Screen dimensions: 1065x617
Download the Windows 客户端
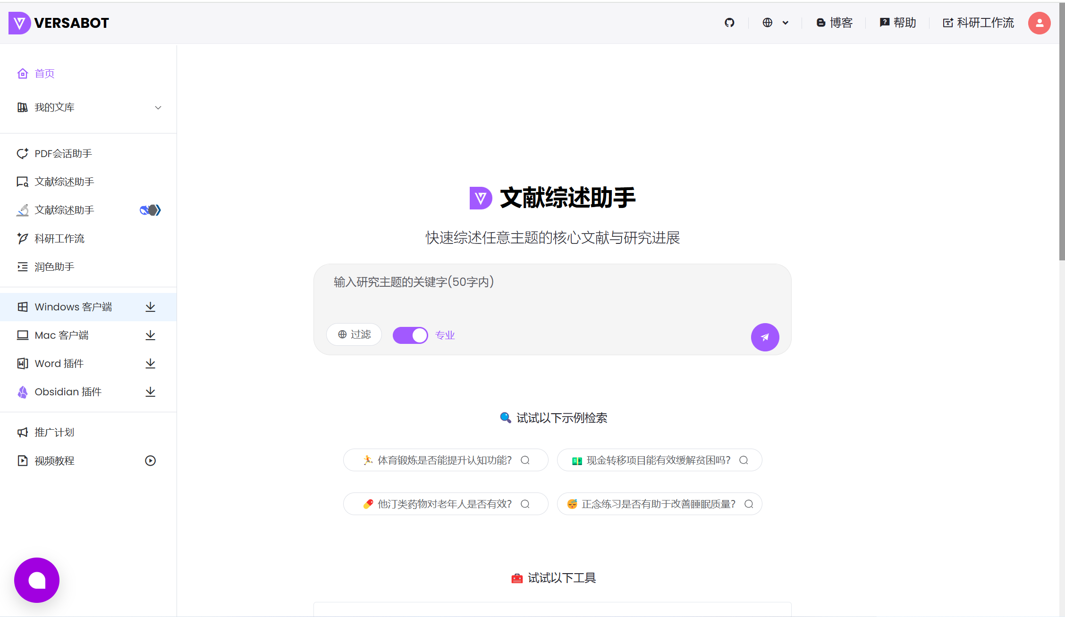coord(150,307)
